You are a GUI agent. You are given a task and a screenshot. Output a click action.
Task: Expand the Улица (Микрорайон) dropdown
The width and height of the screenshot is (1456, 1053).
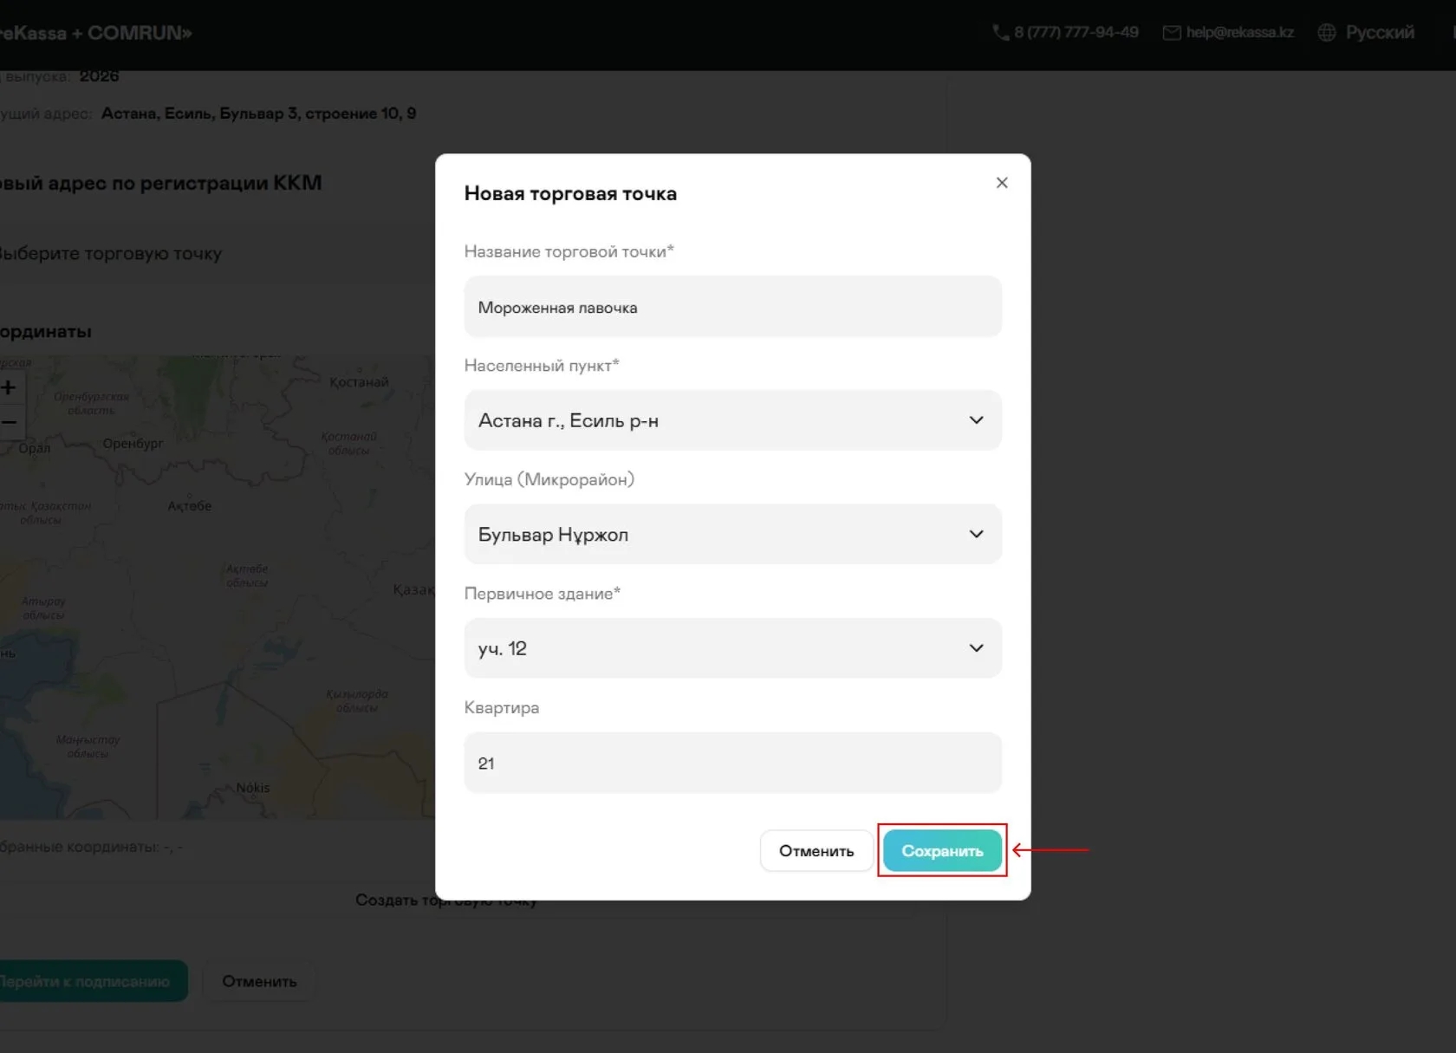point(732,534)
